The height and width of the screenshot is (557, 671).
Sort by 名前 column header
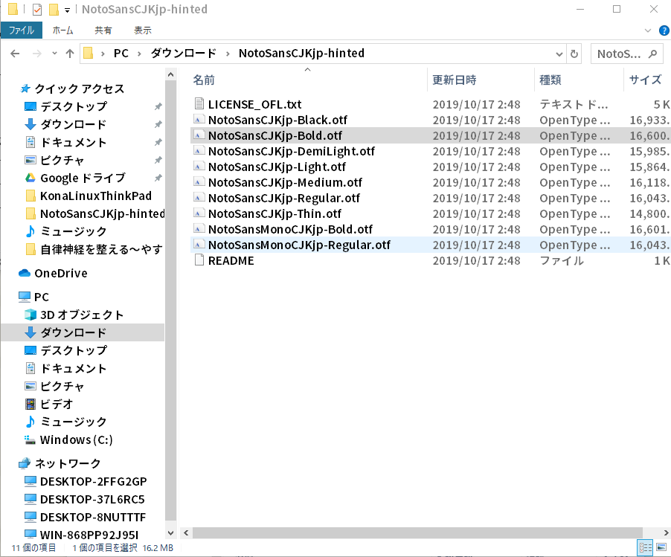pyautogui.click(x=204, y=80)
